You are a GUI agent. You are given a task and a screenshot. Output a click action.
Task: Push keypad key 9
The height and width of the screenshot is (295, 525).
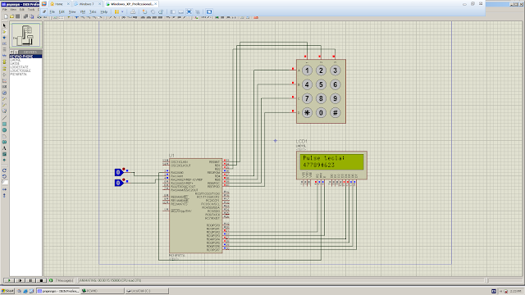pyautogui.click(x=336, y=98)
